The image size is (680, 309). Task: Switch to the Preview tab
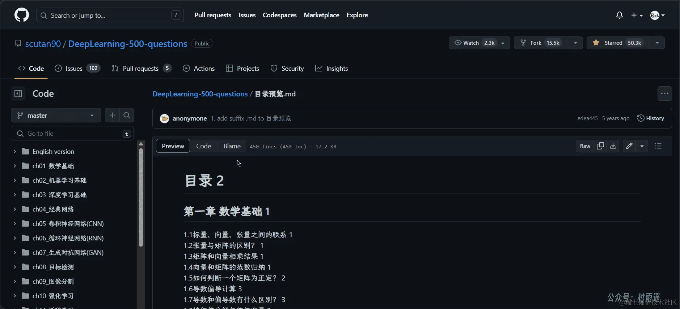[173, 146]
